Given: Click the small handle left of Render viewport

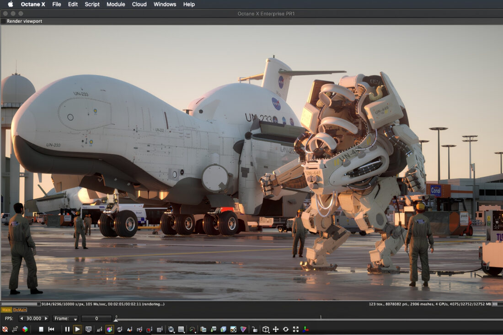Looking at the screenshot, I should tap(3, 21).
